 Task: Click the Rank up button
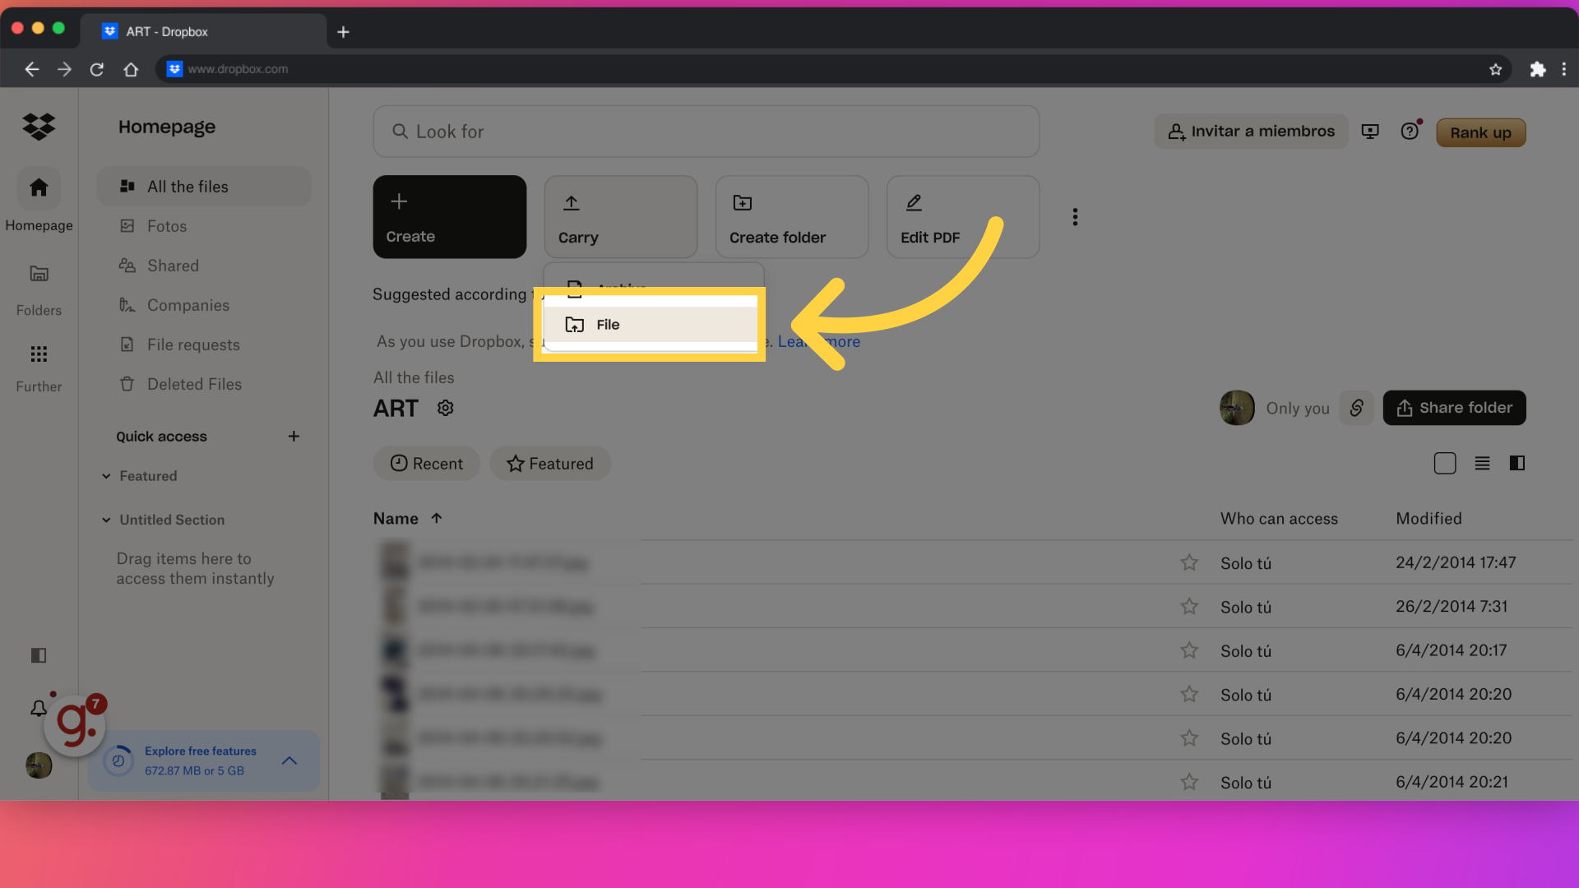coord(1481,132)
